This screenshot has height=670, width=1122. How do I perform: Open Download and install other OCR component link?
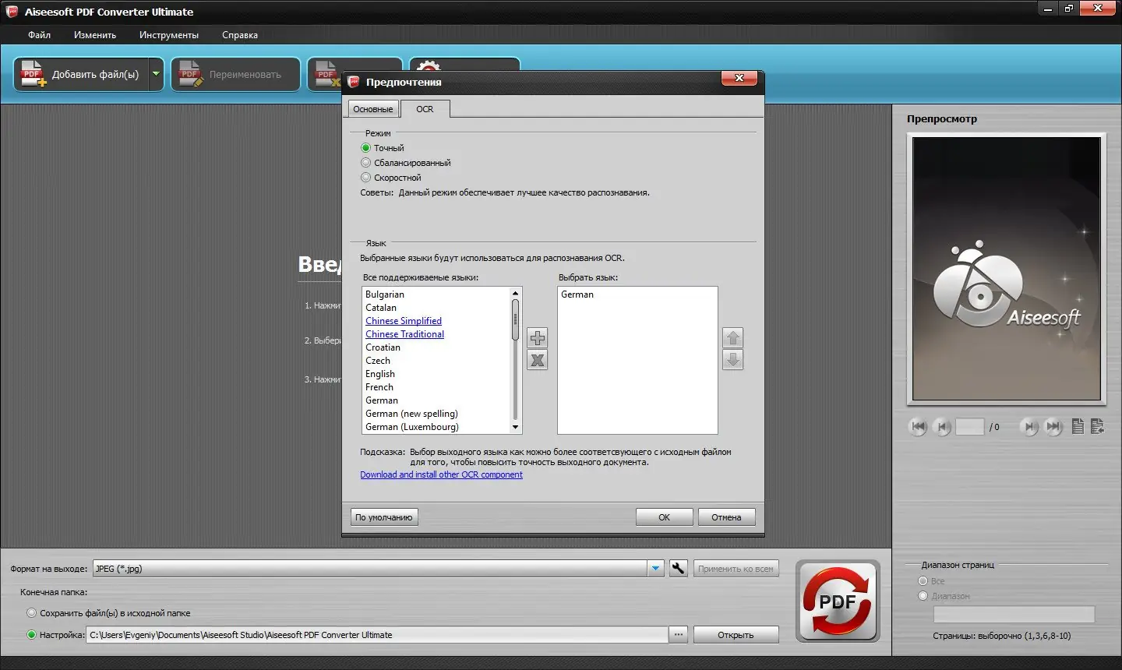(441, 474)
